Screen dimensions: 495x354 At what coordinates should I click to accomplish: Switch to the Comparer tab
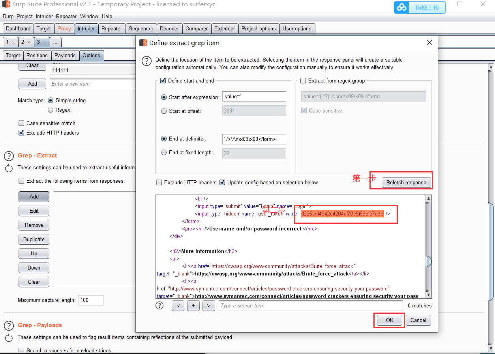197,29
